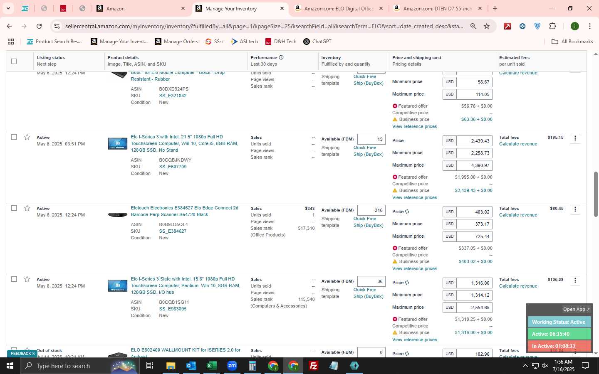Click the zoom magnifier in address bar
The width and height of the screenshot is (599, 374).
tap(473, 26)
